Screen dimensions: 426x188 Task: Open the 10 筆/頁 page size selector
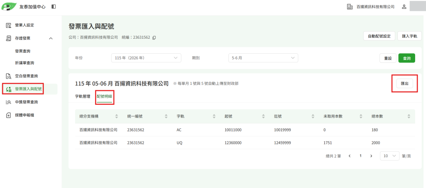(x=390, y=156)
